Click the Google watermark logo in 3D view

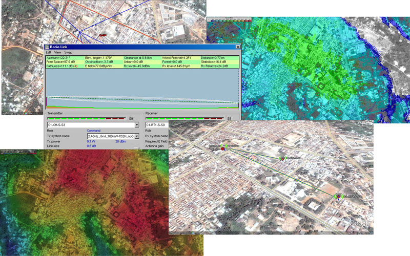pyautogui.click(x=360, y=224)
